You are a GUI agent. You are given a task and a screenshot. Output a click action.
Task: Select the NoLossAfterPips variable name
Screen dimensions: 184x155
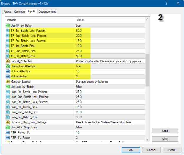pyautogui.click(x=21, y=71)
